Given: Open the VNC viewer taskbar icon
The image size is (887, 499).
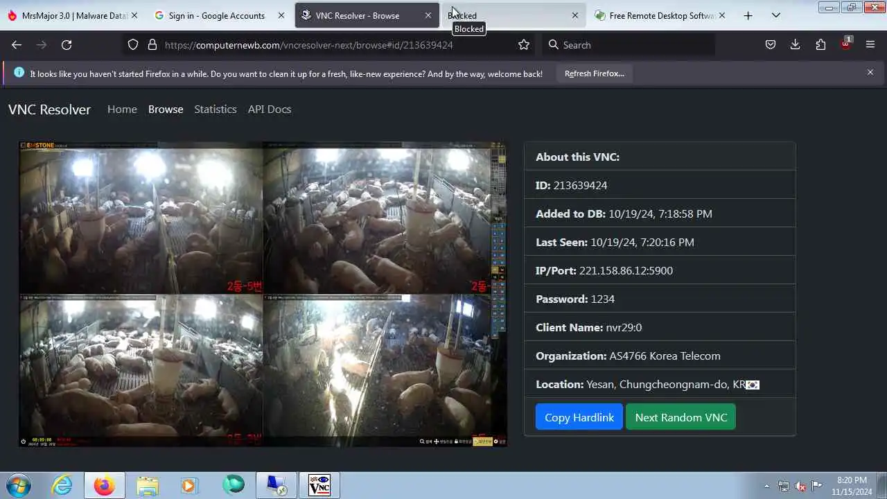Looking at the screenshot, I should pyautogui.click(x=319, y=485).
